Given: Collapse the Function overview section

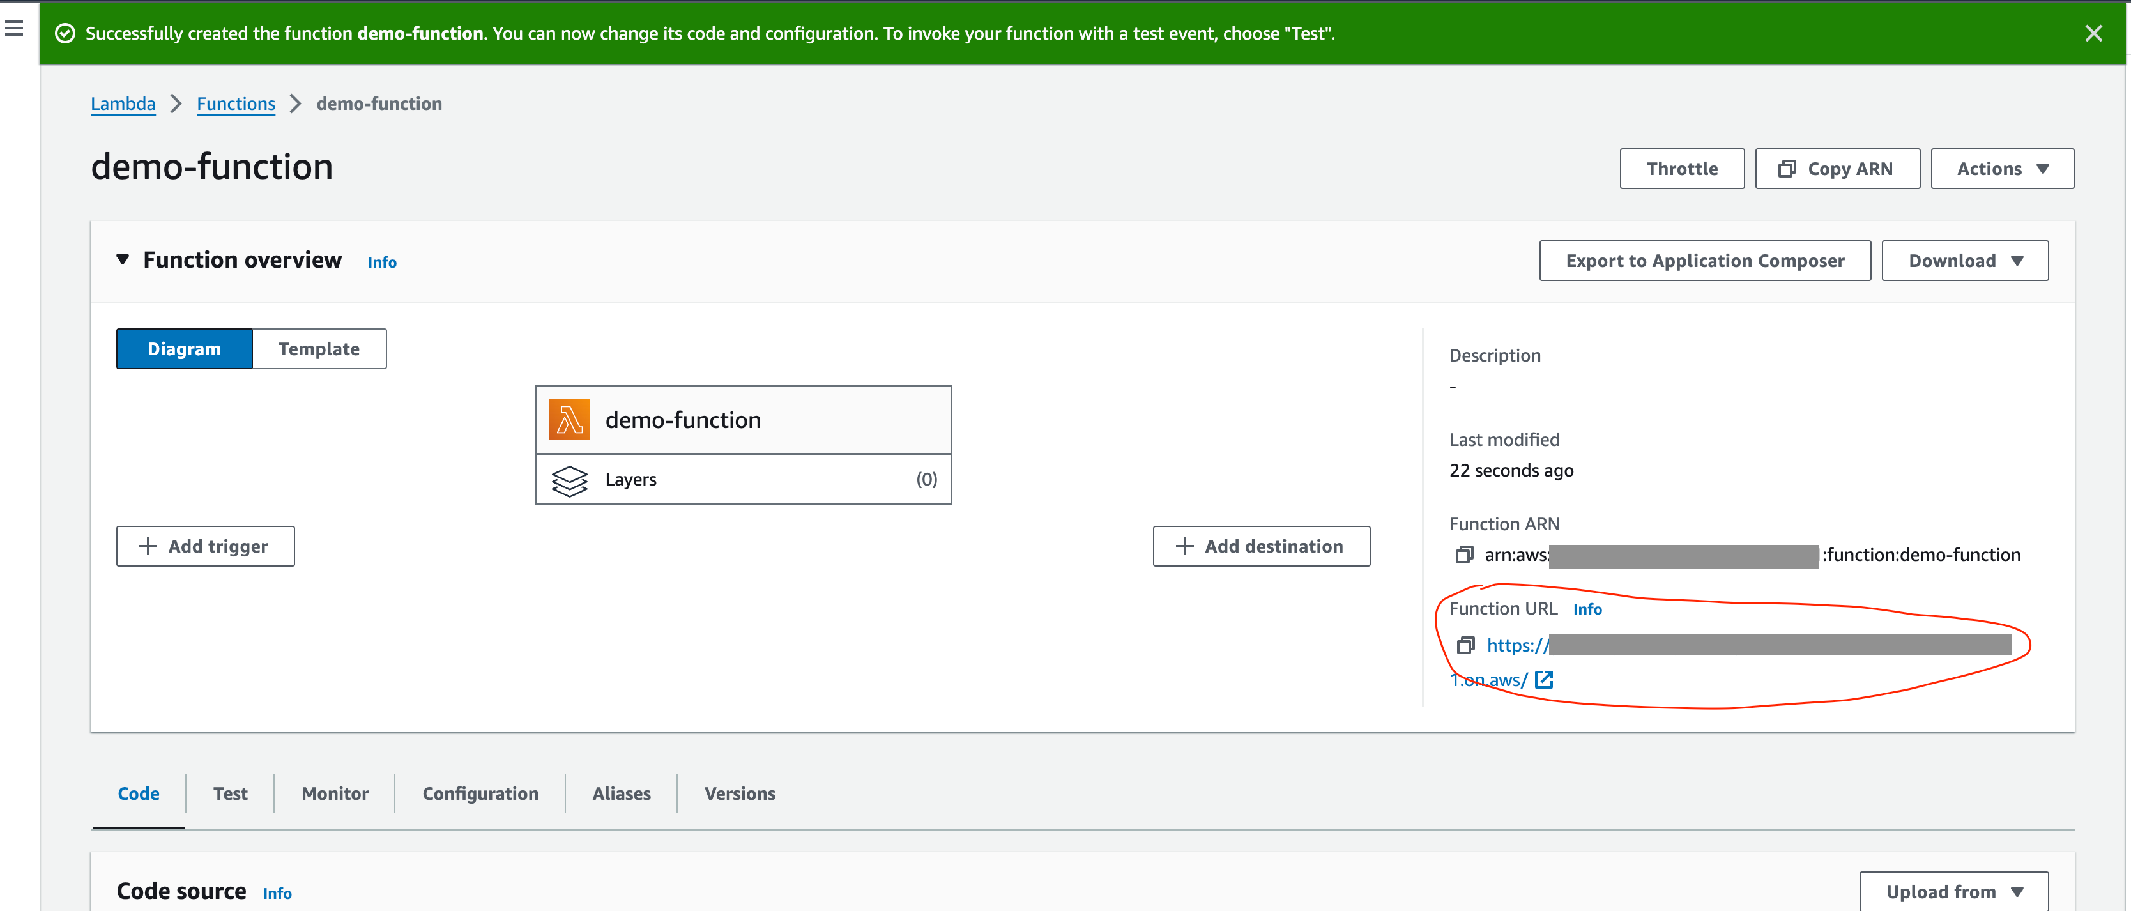Looking at the screenshot, I should (123, 260).
